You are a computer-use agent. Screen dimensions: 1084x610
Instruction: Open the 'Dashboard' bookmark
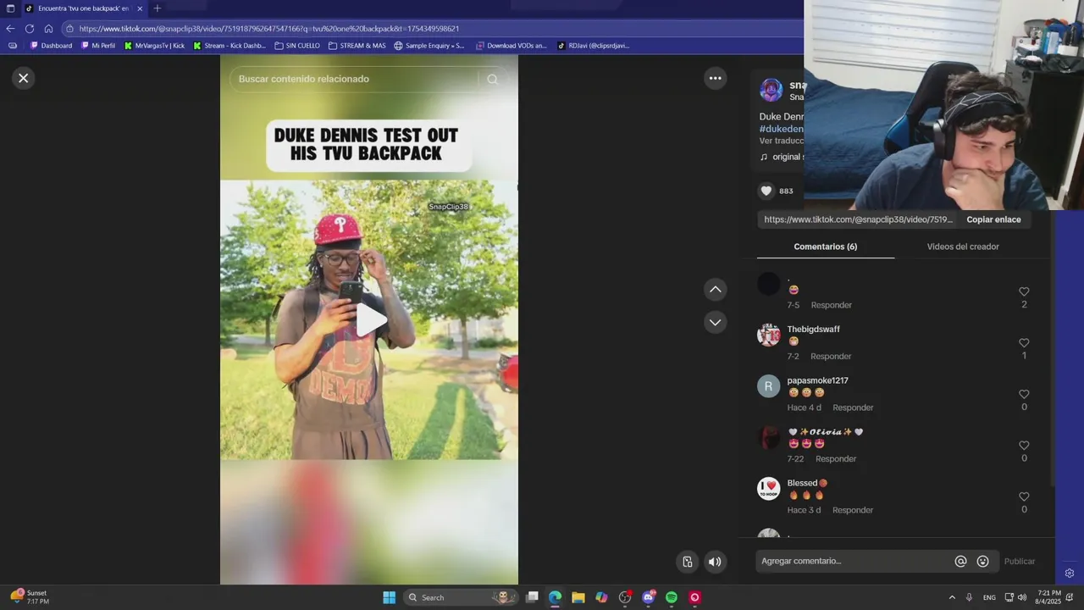(x=51, y=46)
